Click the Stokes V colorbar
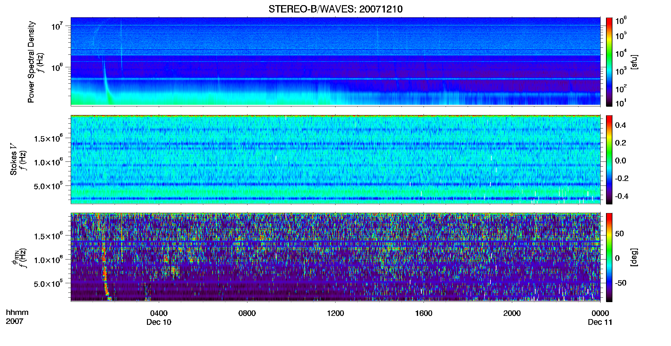Viewport: 671px width, 346px height. click(x=609, y=160)
